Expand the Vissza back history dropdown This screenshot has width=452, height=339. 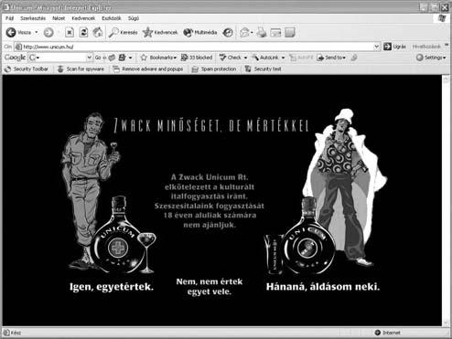click(37, 32)
